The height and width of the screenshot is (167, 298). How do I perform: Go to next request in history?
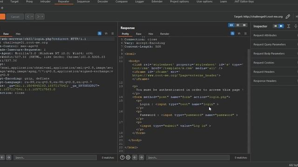coord(38,17)
